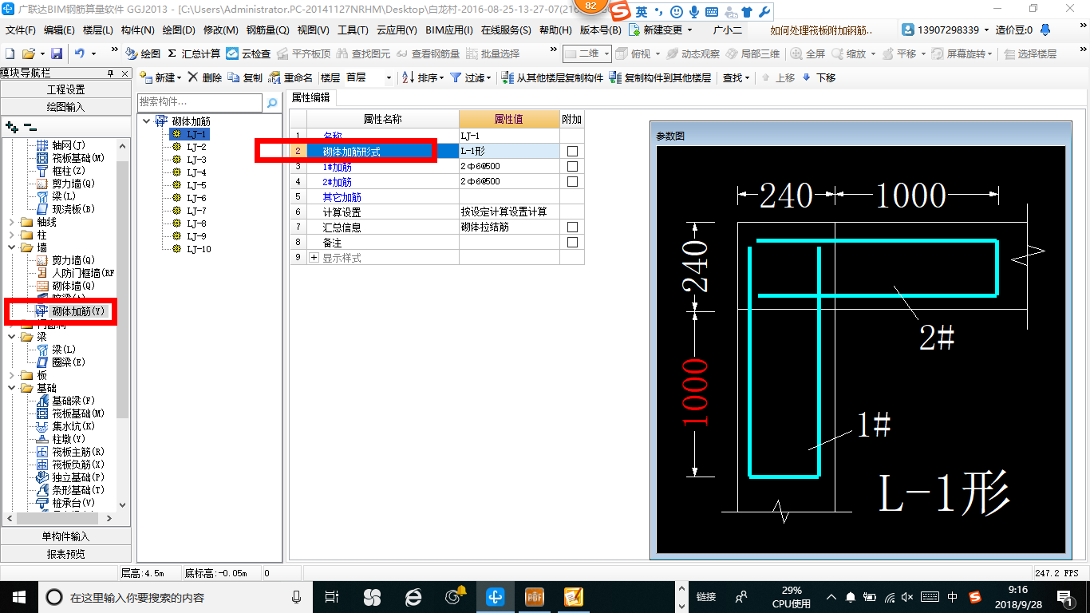The height and width of the screenshot is (613, 1090).
Task: Toggle 附加 checkbox for 汇总信息
Action: (572, 227)
